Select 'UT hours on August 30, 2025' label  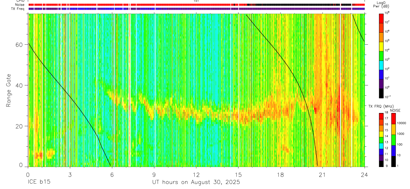196,182
